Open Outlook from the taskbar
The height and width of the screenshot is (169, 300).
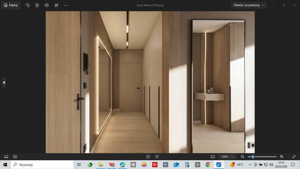pyautogui.click(x=176, y=164)
